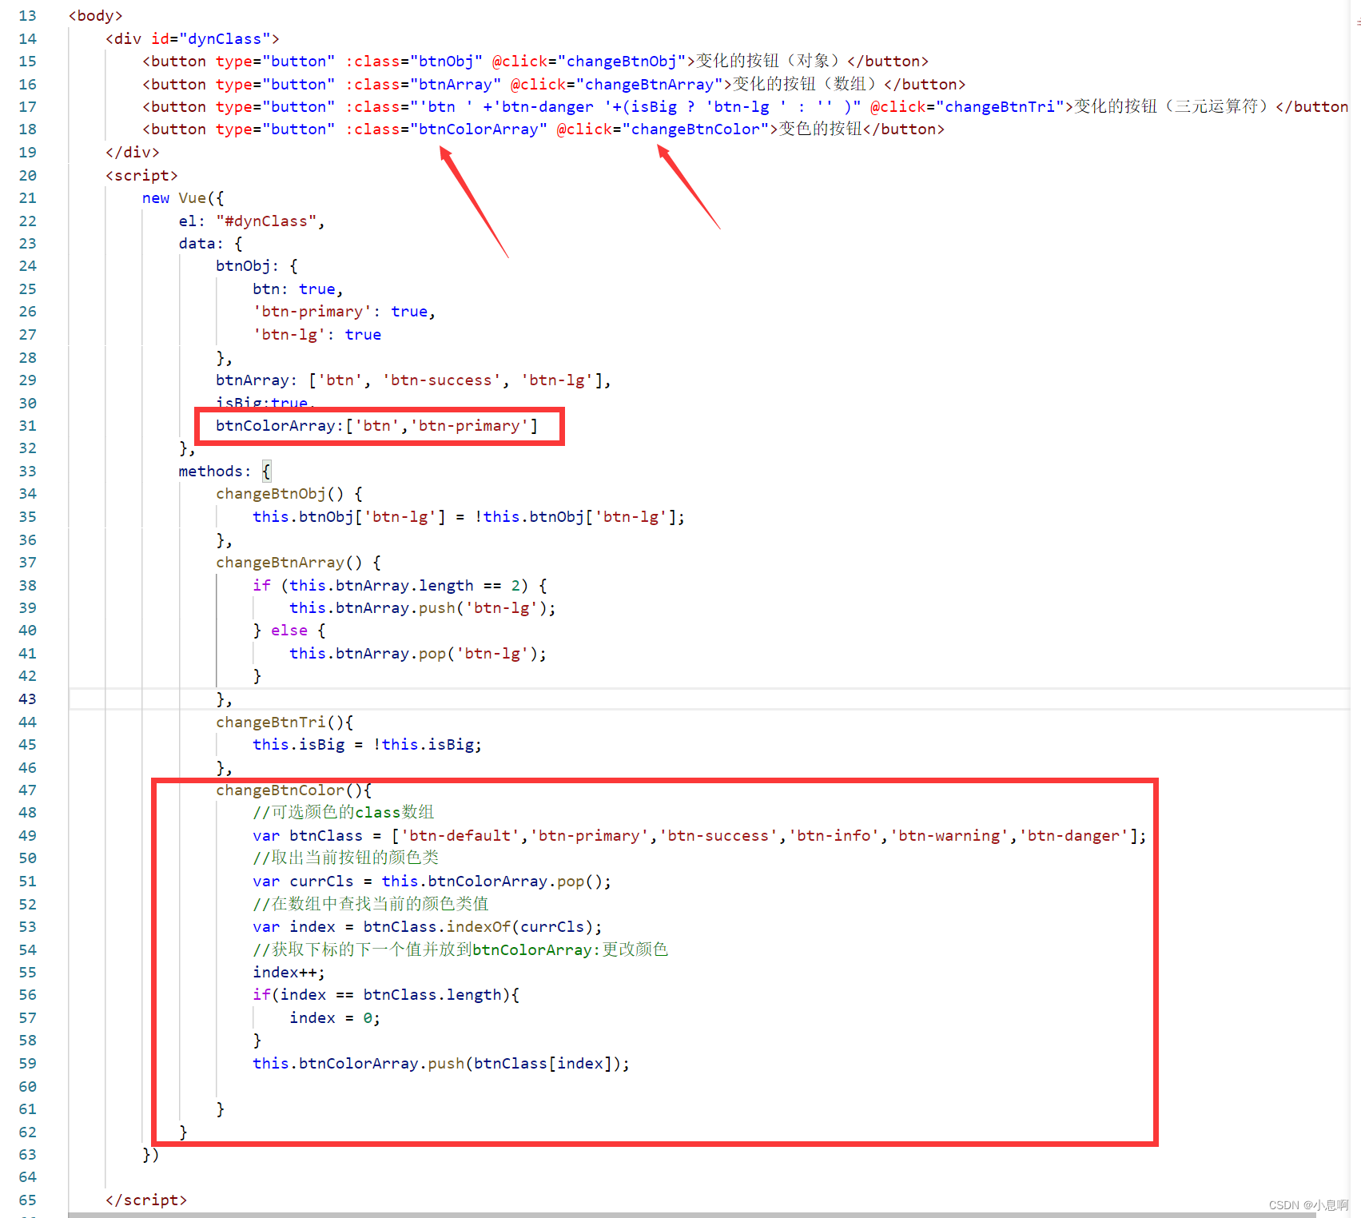Image resolution: width=1361 pixels, height=1218 pixels.
Task: Click the btnColorArray:['btn','btn-primary'] declaration
Action: click(377, 425)
